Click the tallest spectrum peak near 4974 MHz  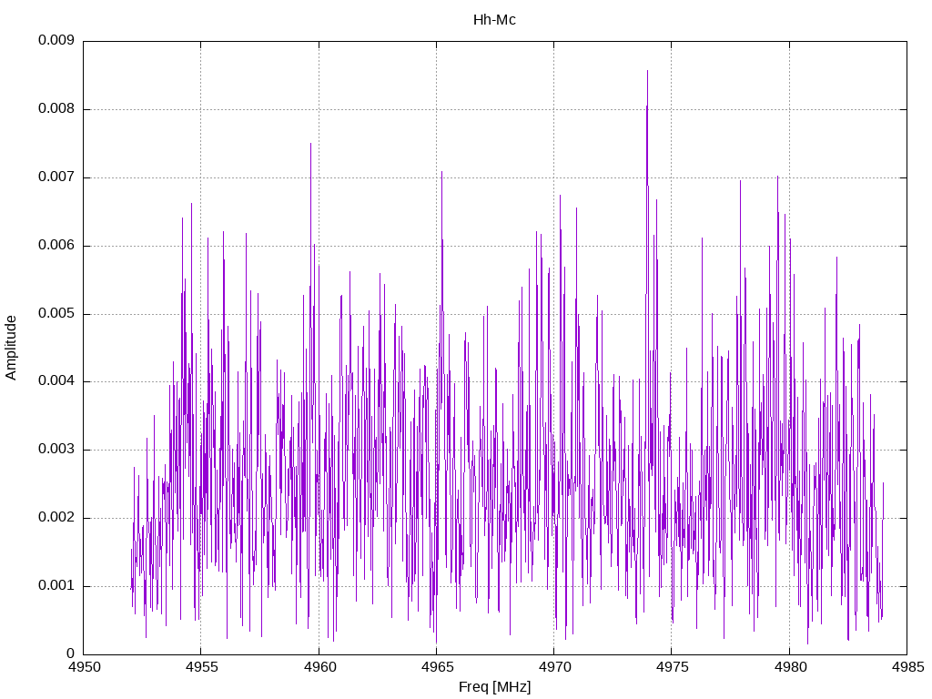coord(647,71)
